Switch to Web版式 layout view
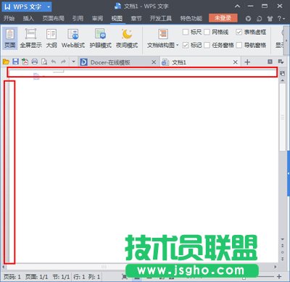290x282 pixels. pyautogui.click(x=73, y=38)
